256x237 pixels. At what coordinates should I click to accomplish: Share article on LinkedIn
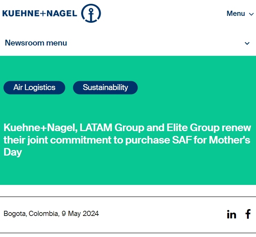point(231,214)
